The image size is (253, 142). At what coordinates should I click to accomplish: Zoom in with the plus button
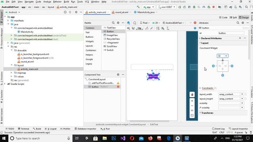192,101
